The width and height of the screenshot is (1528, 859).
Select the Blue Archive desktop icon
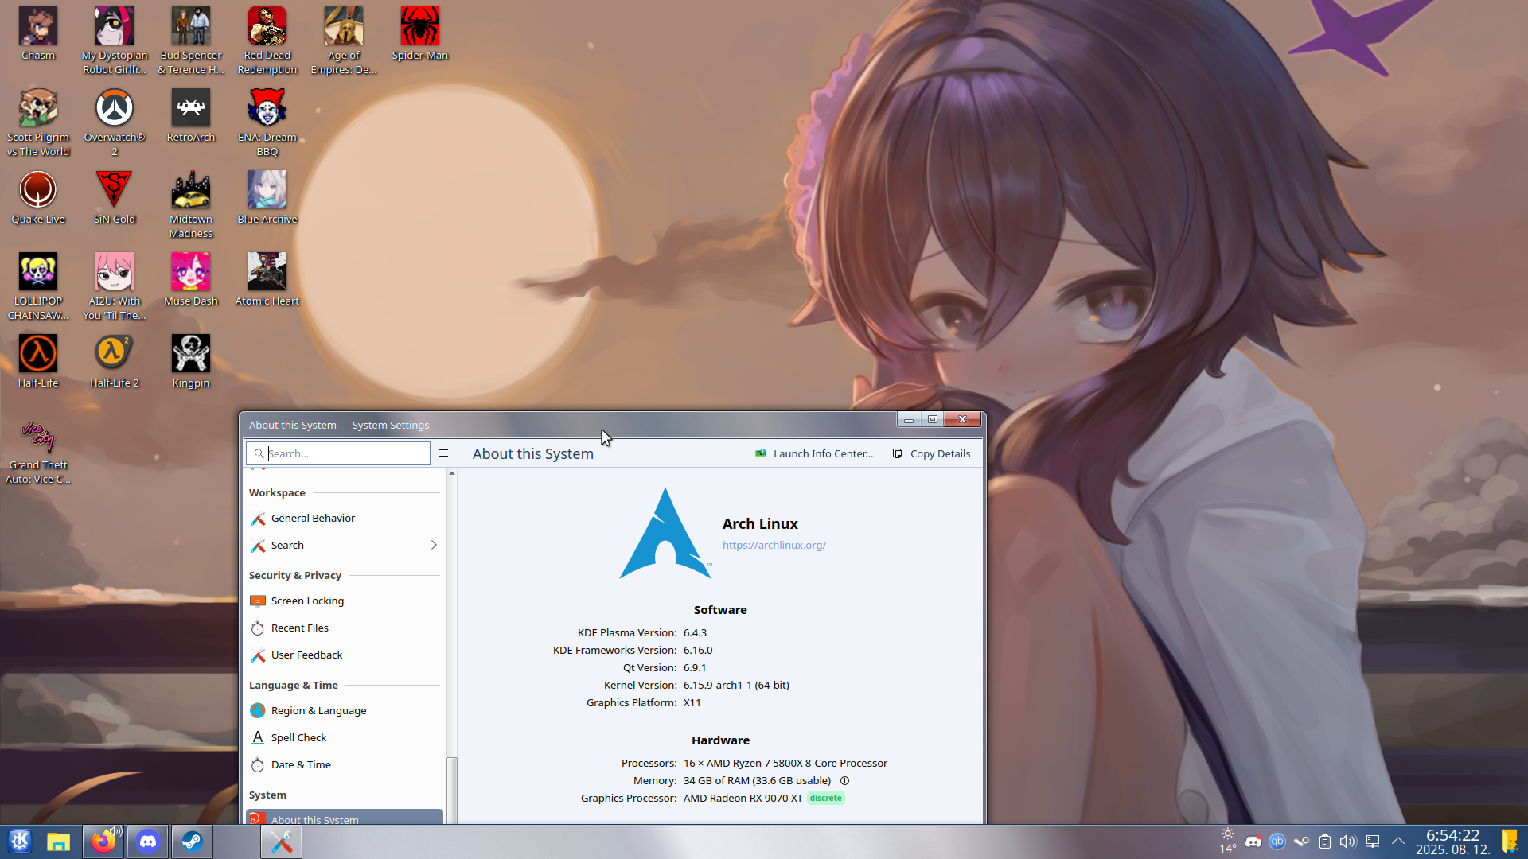(x=267, y=197)
